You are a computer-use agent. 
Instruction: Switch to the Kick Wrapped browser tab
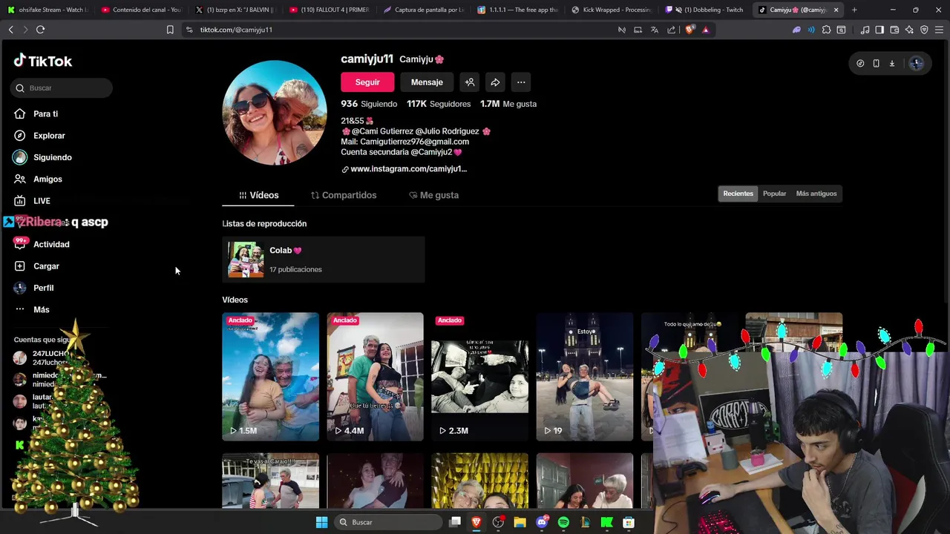click(611, 10)
